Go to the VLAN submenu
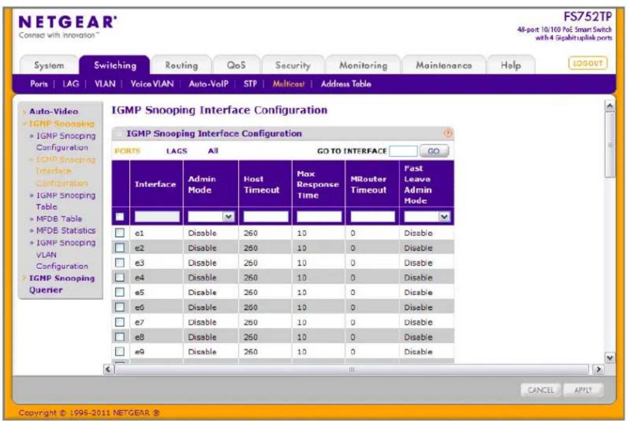 pos(105,84)
